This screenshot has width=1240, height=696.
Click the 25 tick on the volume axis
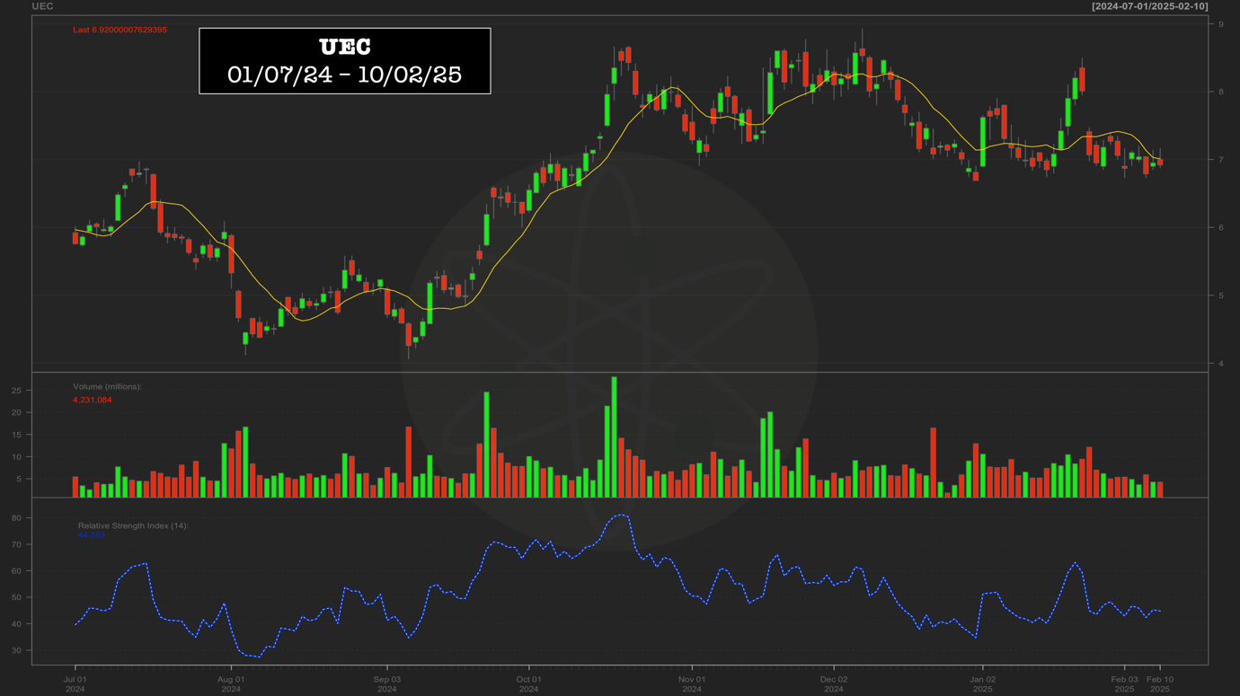pos(16,391)
